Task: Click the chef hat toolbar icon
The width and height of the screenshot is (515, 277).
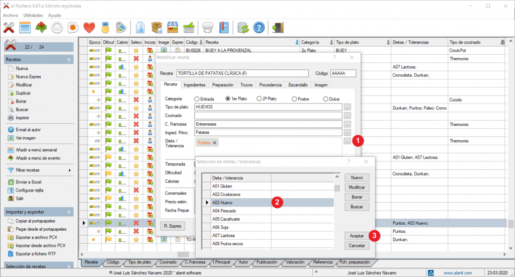Action: click(x=208, y=27)
